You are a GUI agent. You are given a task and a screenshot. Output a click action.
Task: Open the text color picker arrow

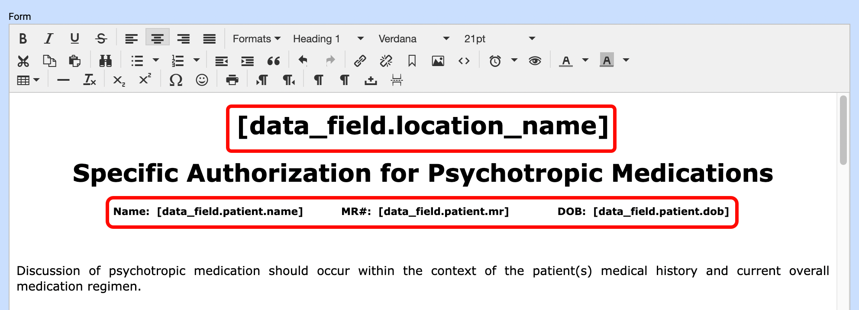click(x=585, y=60)
